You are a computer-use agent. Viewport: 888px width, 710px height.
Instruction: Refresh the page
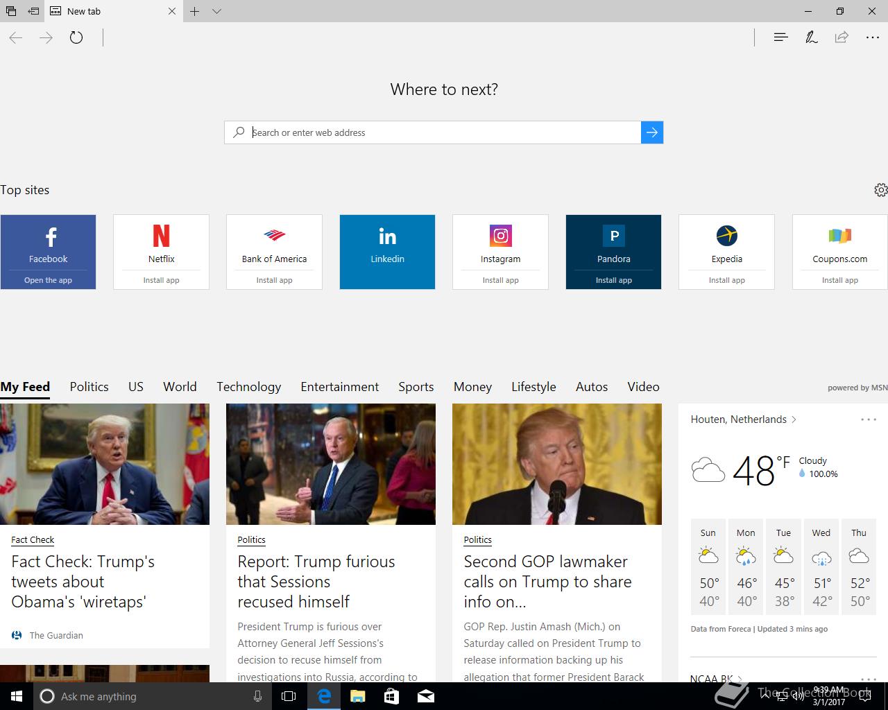76,37
